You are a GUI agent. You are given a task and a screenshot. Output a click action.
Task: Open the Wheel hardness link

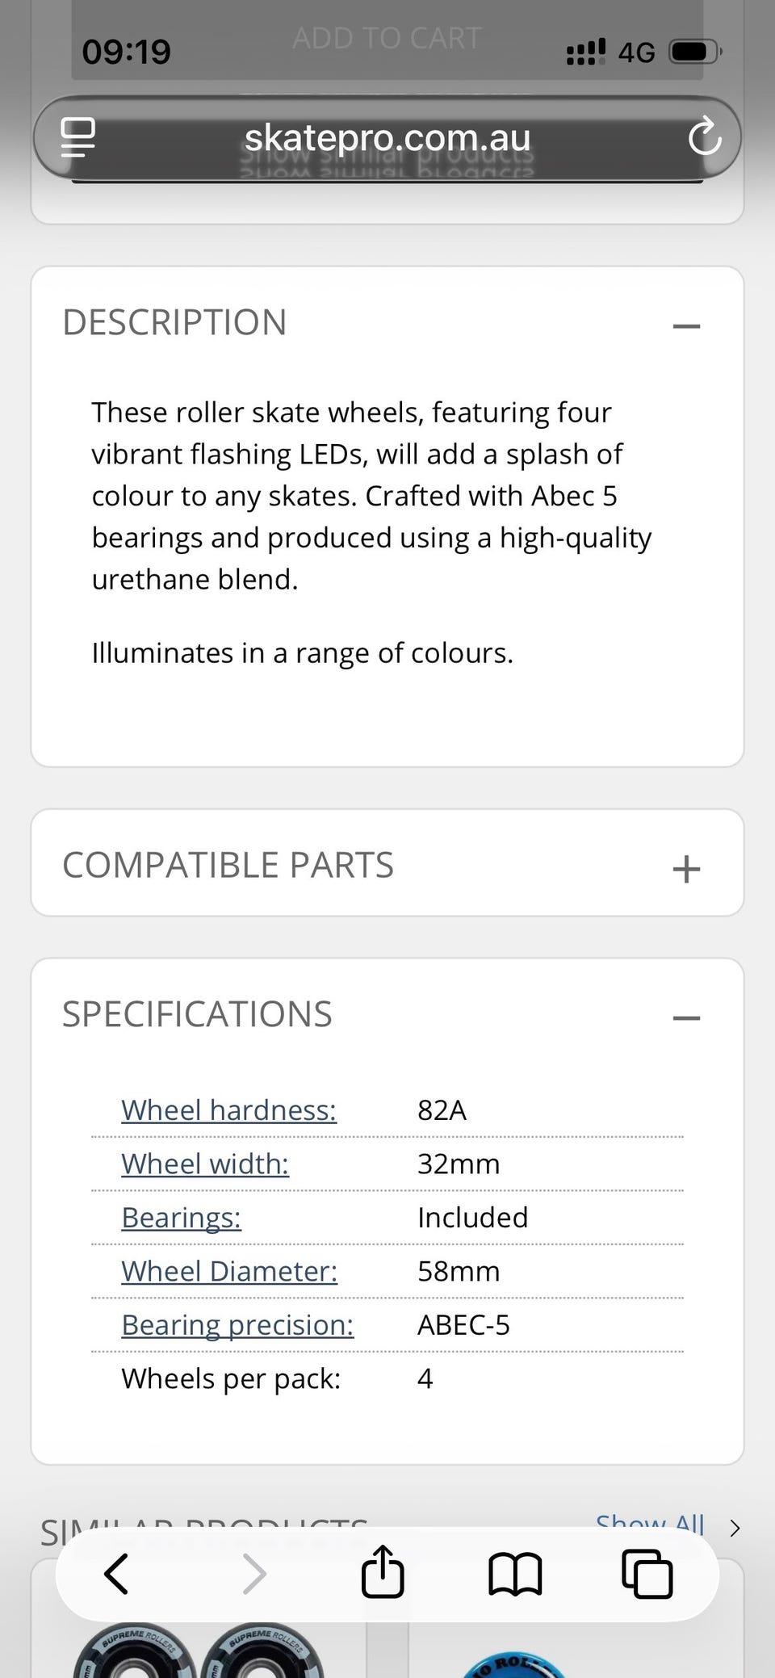[229, 1110]
